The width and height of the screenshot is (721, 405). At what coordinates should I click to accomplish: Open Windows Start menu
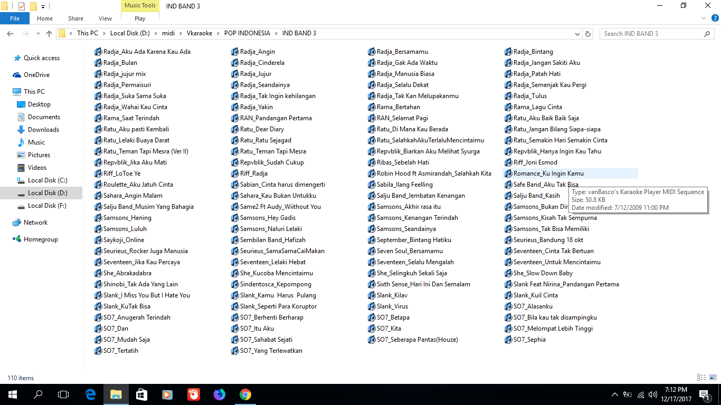tap(13, 394)
